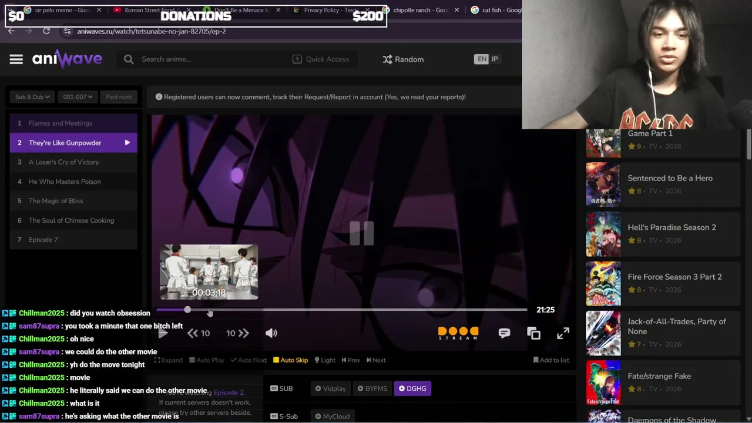Close the chipotle ranch tab
This screenshot has height=423, width=752.
click(x=456, y=10)
